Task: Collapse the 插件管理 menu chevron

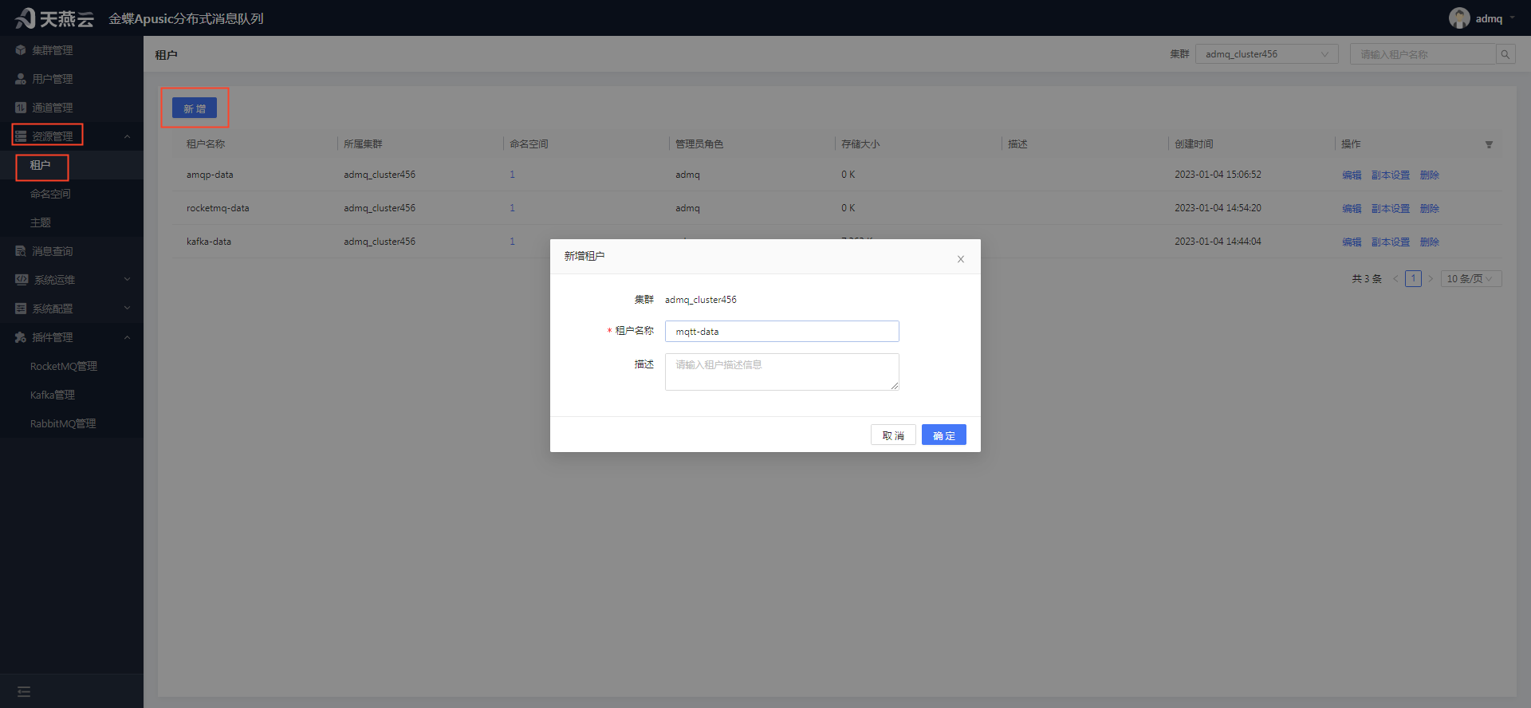Action: click(127, 337)
